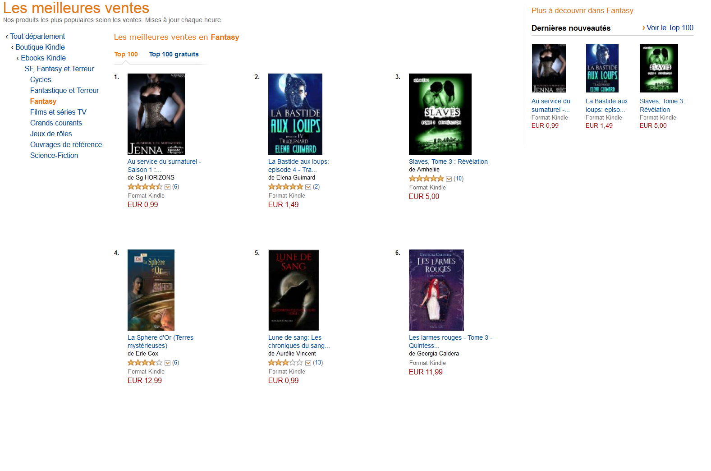The width and height of the screenshot is (711, 471).
Task: Switch to Top 100 gratuits tab
Action: pos(174,54)
